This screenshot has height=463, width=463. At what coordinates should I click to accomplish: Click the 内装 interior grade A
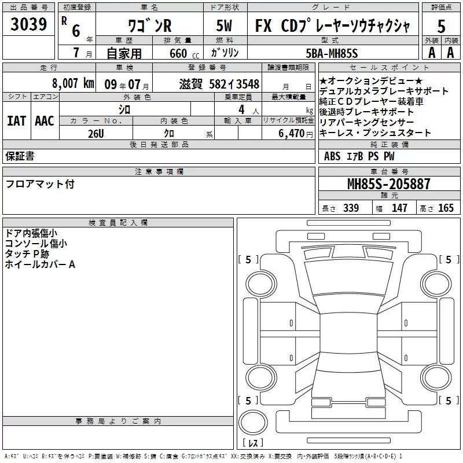pyautogui.click(x=450, y=52)
